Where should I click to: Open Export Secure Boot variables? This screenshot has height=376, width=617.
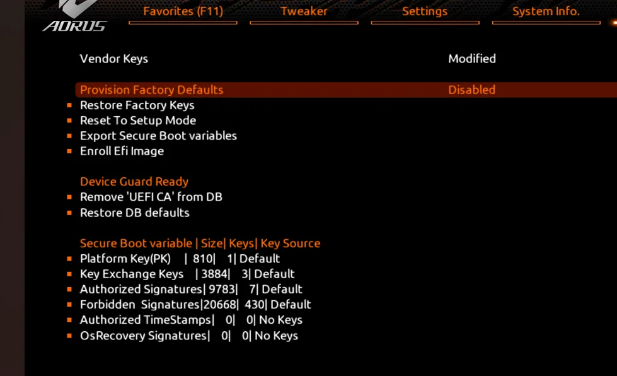158,136
